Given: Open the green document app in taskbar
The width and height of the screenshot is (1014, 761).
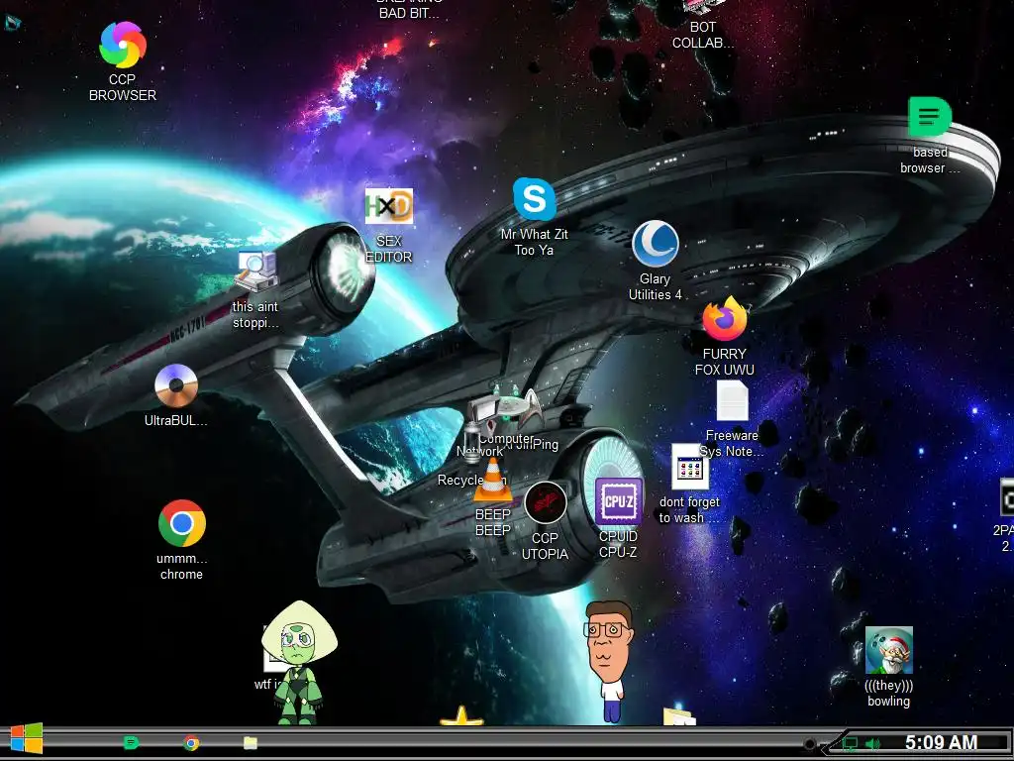Looking at the screenshot, I should pyautogui.click(x=131, y=742).
